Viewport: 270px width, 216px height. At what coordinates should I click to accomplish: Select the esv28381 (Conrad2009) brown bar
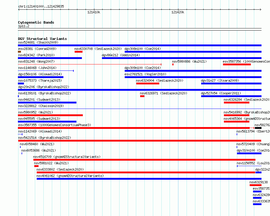coord(19,52)
